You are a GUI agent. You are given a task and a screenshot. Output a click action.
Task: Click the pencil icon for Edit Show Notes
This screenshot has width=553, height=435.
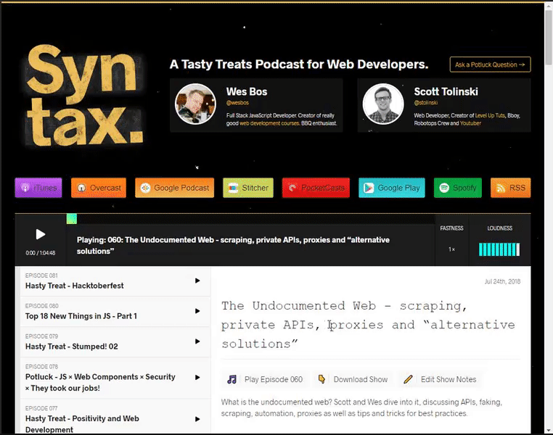pos(408,379)
